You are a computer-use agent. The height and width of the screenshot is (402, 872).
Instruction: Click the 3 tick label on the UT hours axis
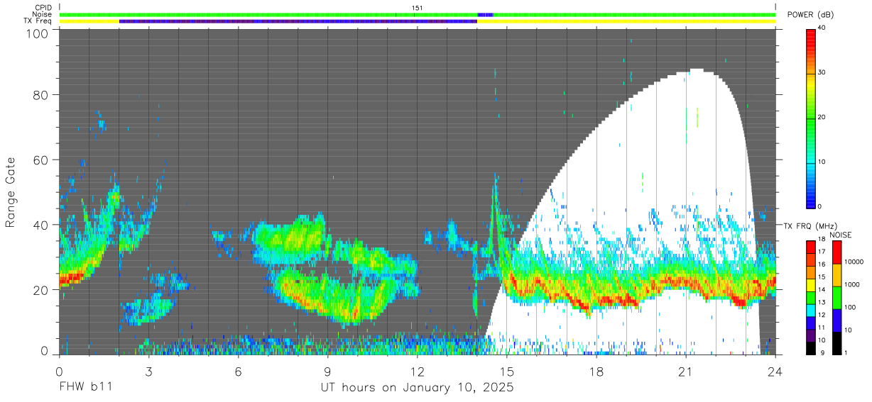pos(148,371)
